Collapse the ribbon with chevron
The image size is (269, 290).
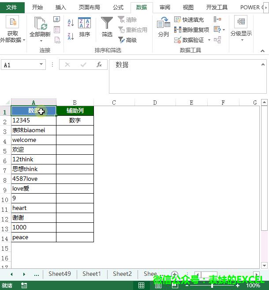tap(262, 51)
